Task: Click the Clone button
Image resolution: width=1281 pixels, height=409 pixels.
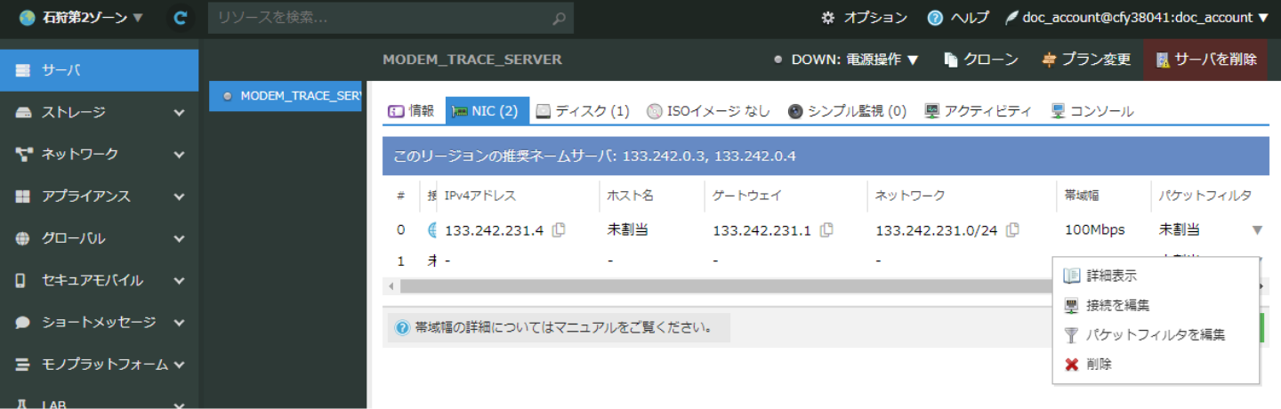Action: click(x=981, y=60)
